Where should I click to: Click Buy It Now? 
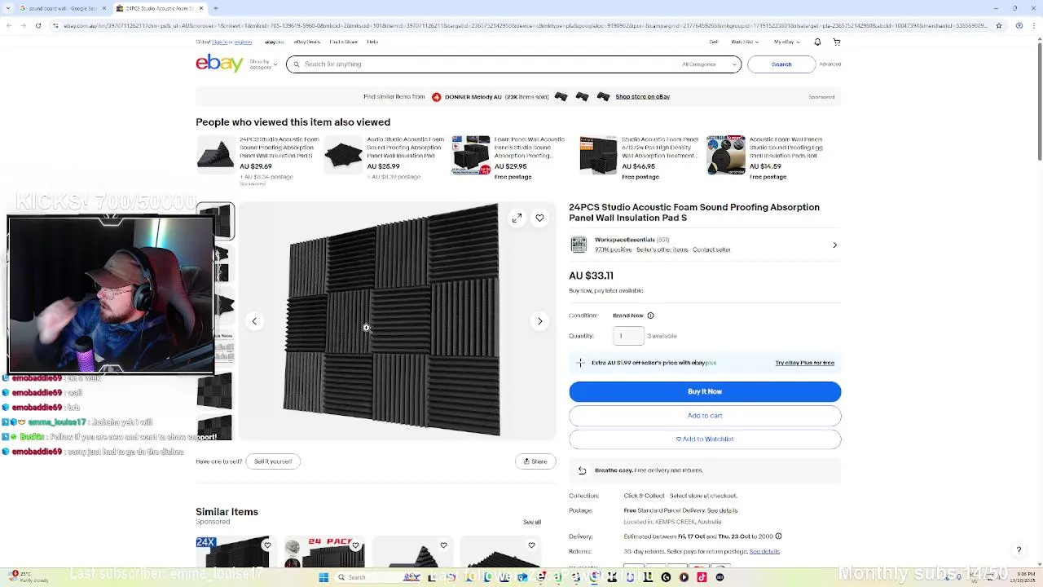(705, 391)
